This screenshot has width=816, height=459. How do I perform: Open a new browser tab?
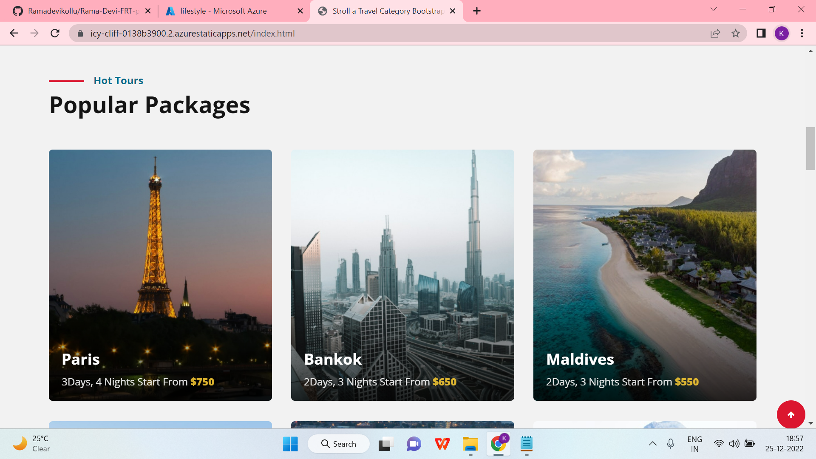pyautogui.click(x=477, y=11)
